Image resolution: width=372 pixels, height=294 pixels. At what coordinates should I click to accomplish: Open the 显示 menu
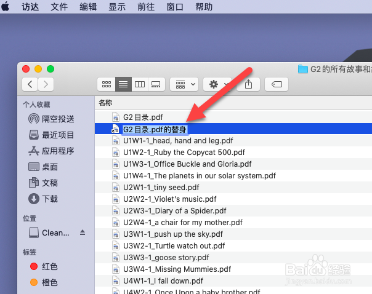pos(117,7)
